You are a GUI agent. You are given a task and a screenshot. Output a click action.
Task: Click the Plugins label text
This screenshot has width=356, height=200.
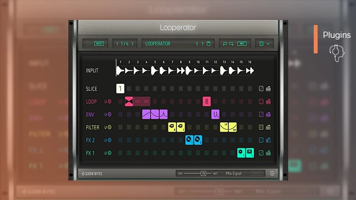click(x=337, y=35)
